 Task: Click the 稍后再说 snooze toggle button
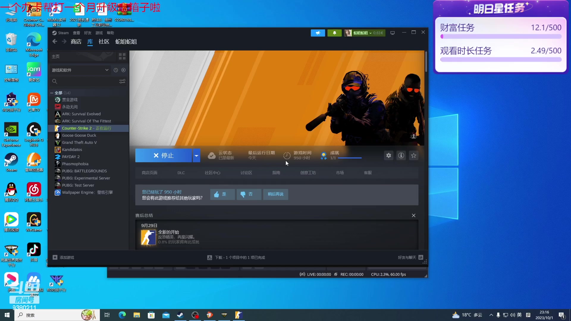276,194
